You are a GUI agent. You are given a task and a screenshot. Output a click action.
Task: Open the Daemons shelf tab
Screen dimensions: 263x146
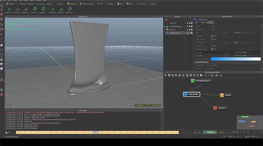60,4
